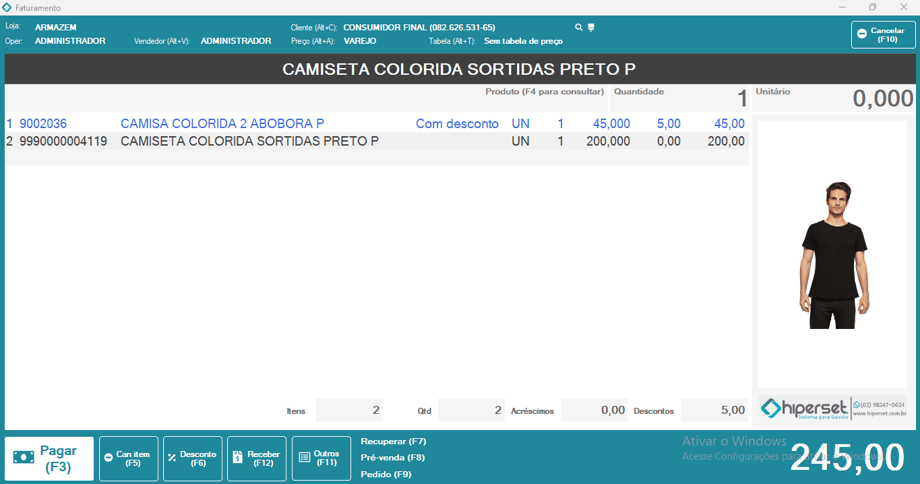Click the icon right of the magnifier

[x=591, y=28]
